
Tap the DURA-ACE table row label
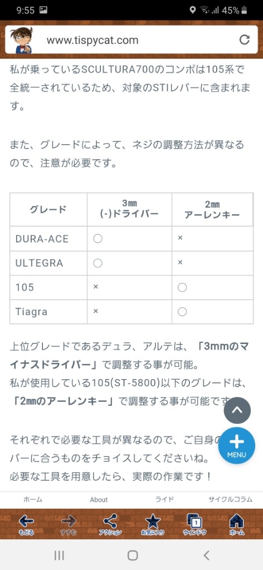point(42,239)
